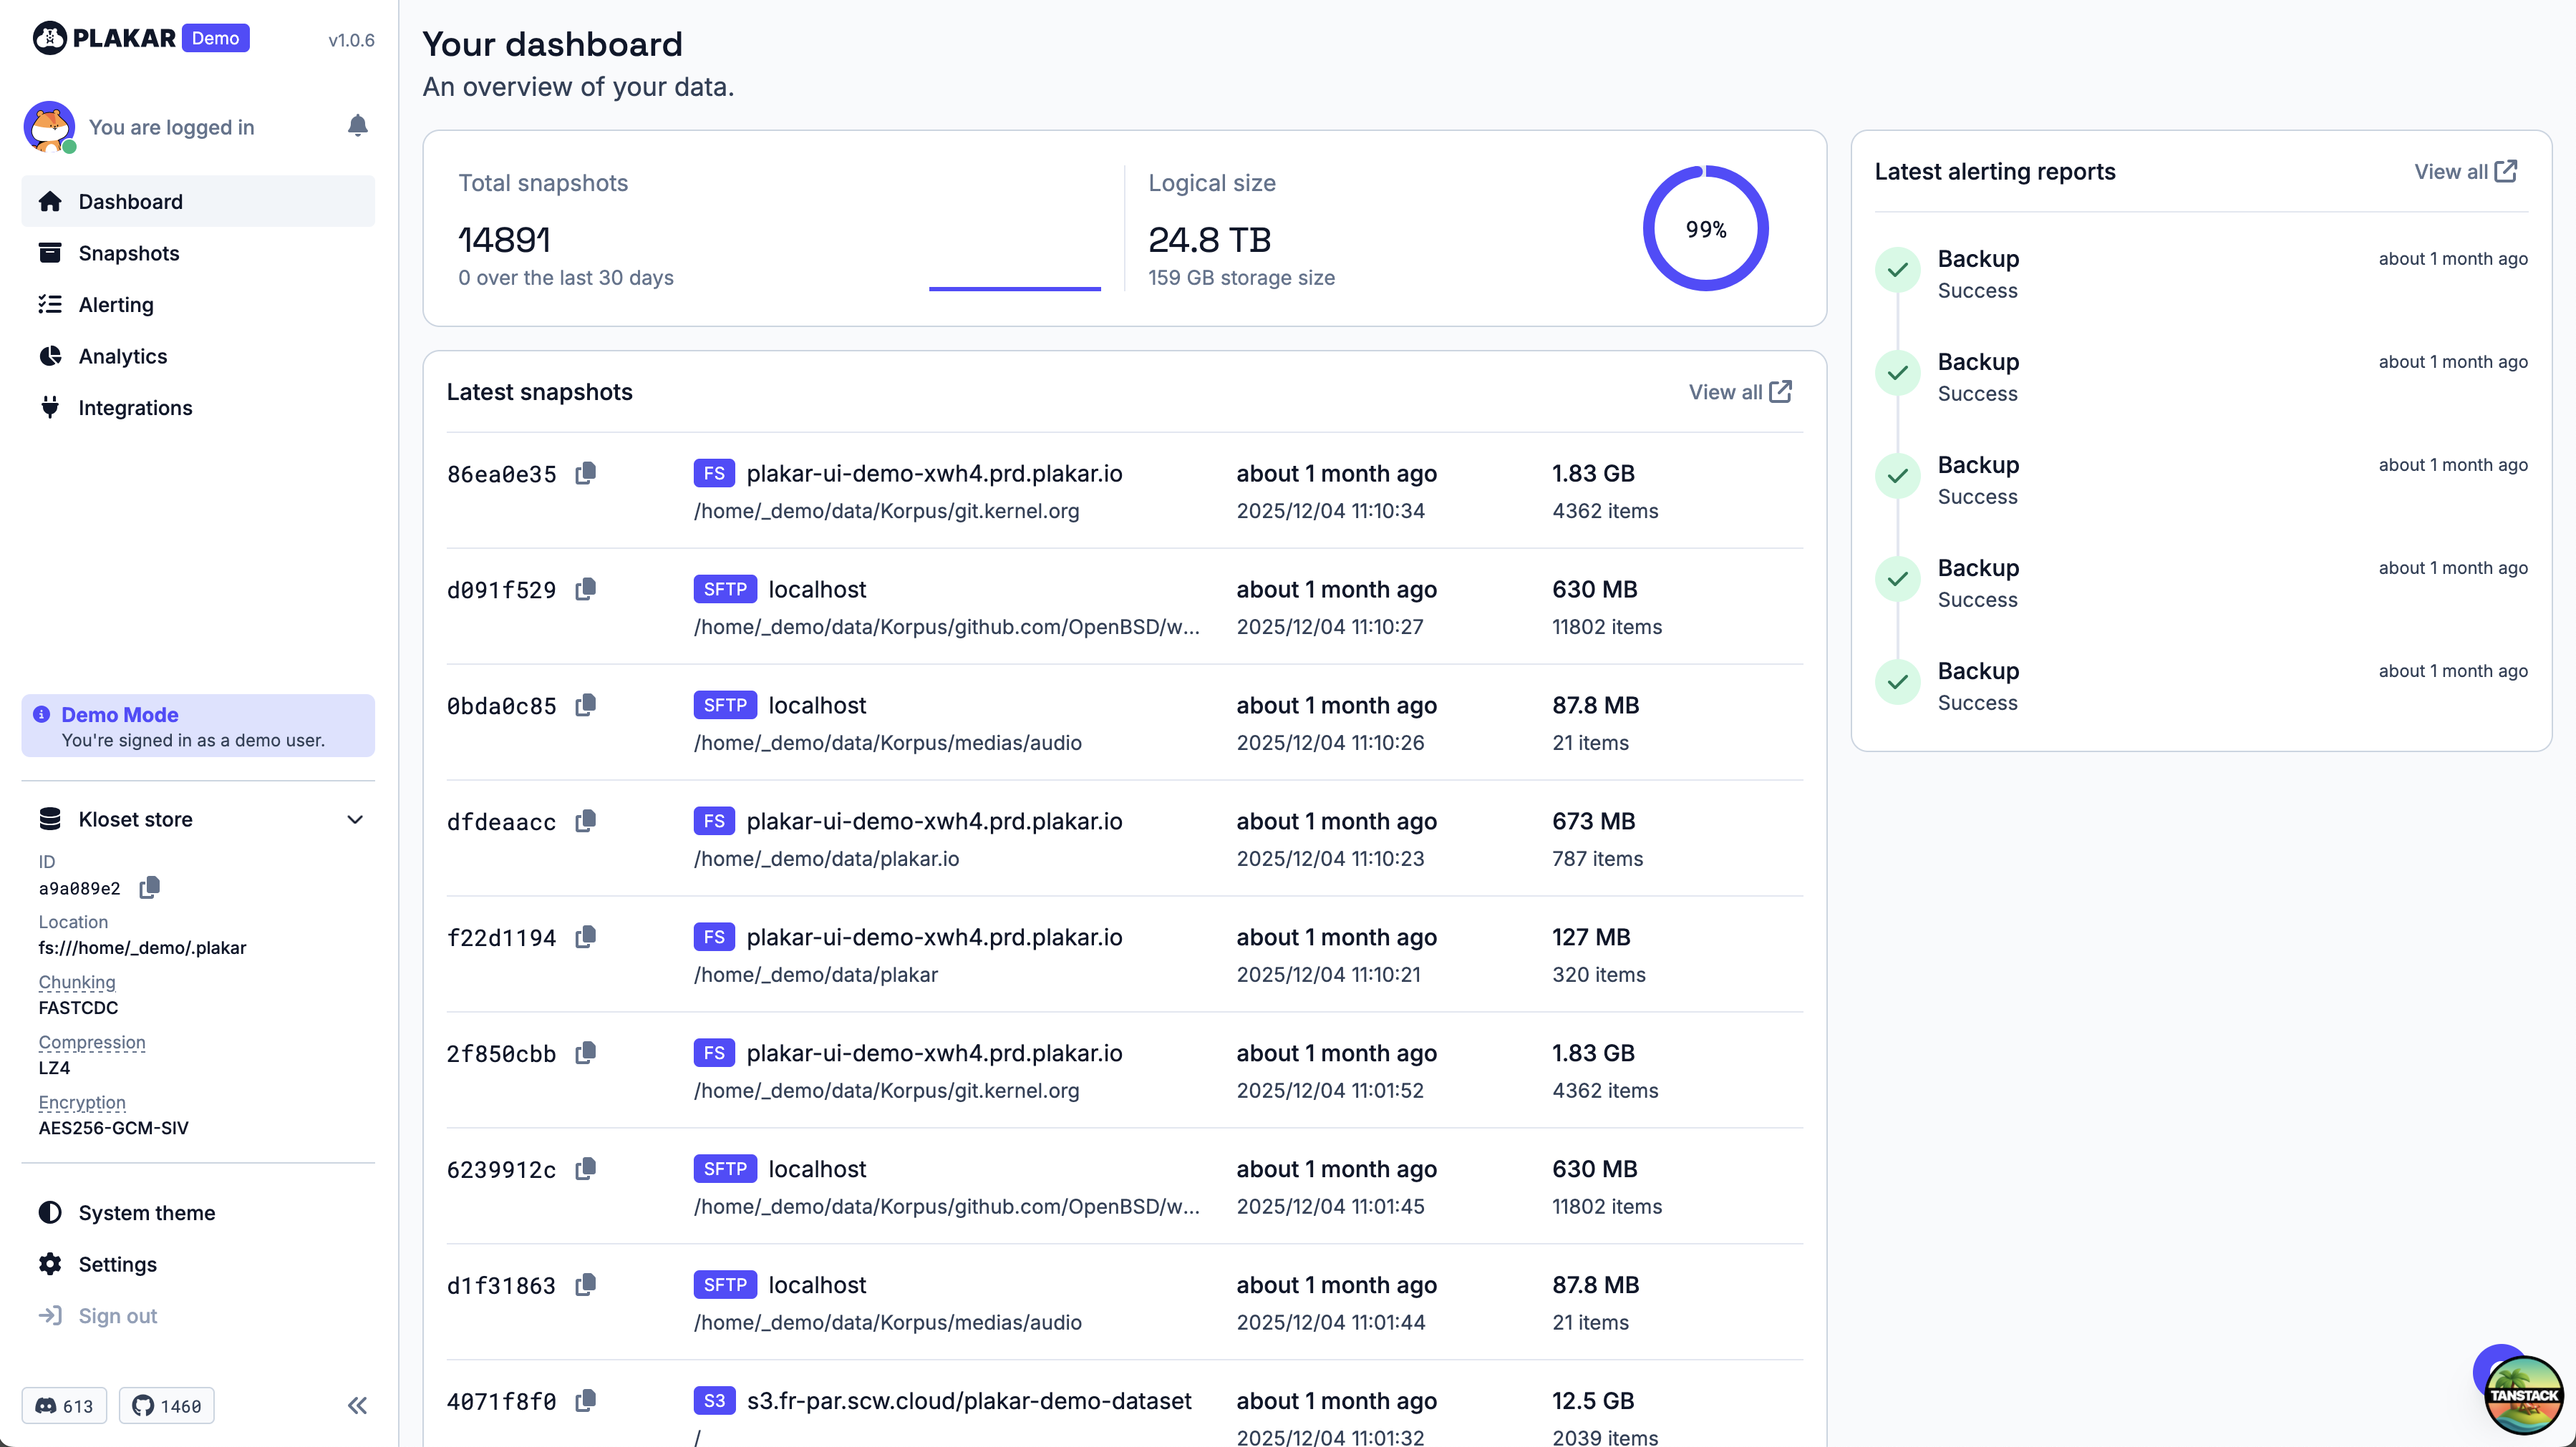Open the Analytics section in the sidebar
Image resolution: width=2576 pixels, height=1447 pixels.
(x=122, y=356)
